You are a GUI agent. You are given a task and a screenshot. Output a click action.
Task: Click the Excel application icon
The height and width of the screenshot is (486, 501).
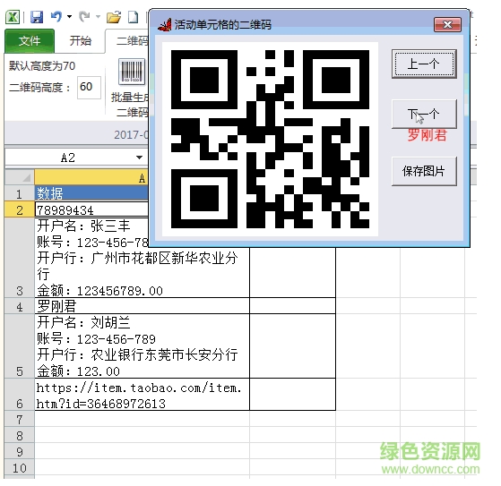pos(13,17)
